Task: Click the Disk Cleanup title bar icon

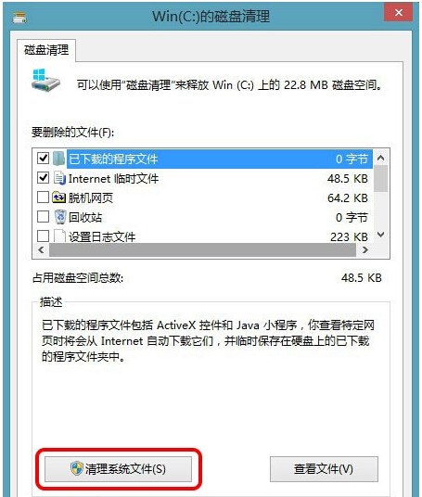Action: (19, 18)
